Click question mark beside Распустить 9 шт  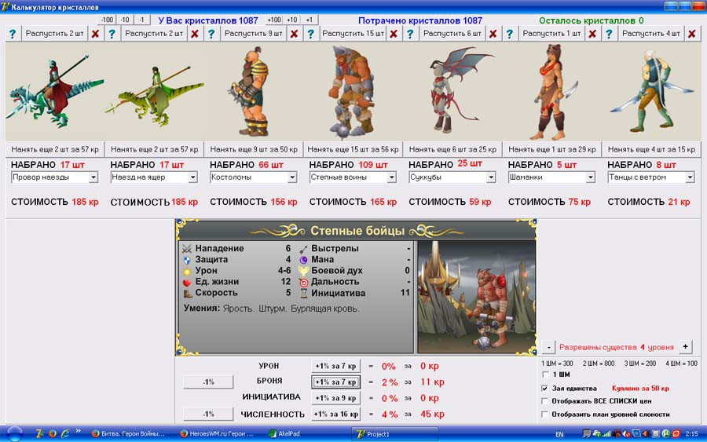(x=211, y=34)
